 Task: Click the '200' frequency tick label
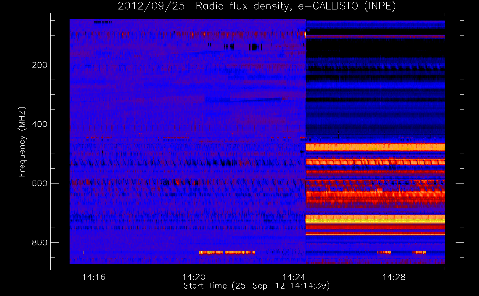point(40,65)
